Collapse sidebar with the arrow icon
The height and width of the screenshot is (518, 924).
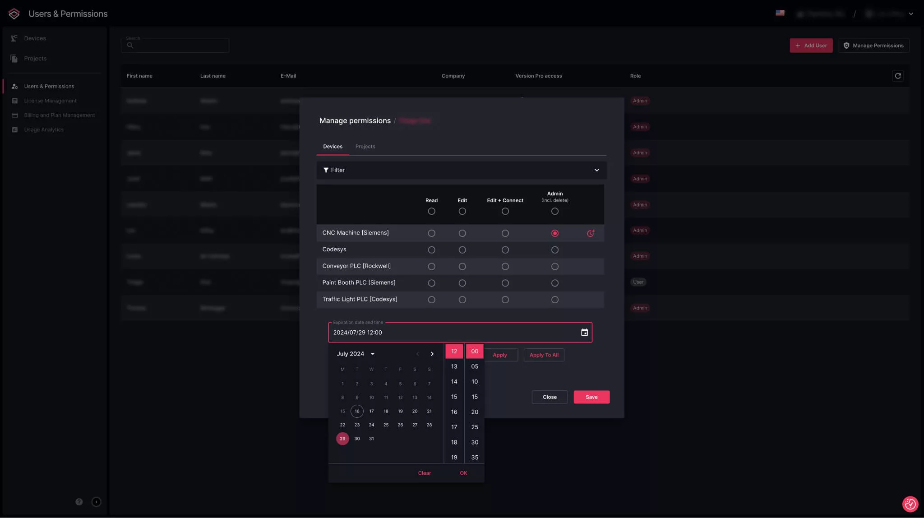click(96, 502)
